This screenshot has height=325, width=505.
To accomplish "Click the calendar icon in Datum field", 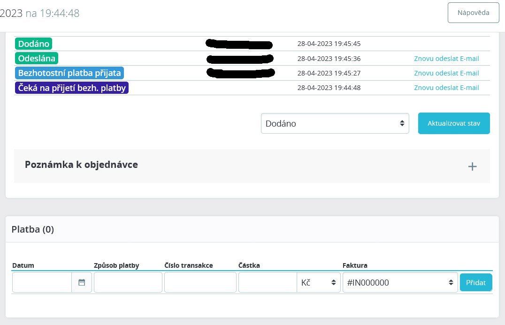I will (x=82, y=282).
